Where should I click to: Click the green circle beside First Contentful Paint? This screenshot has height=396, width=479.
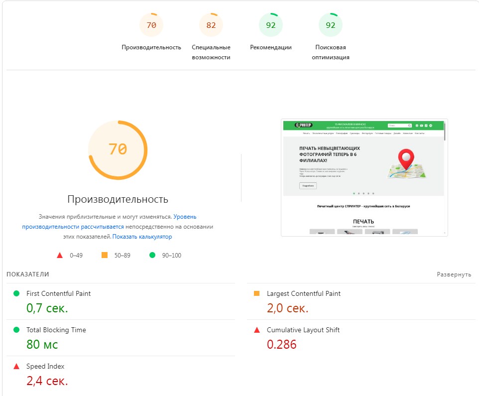[16, 293]
